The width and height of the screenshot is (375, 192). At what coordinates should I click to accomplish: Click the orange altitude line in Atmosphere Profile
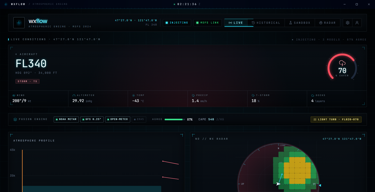click(x=22, y=171)
